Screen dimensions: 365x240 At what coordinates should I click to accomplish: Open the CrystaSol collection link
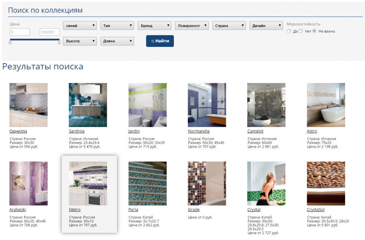point(316,210)
